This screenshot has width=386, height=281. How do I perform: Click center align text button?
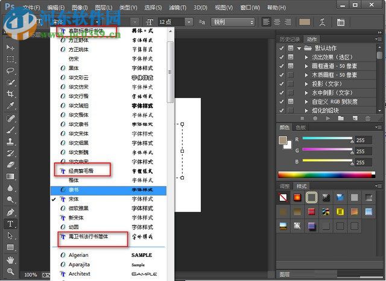[x=277, y=22]
